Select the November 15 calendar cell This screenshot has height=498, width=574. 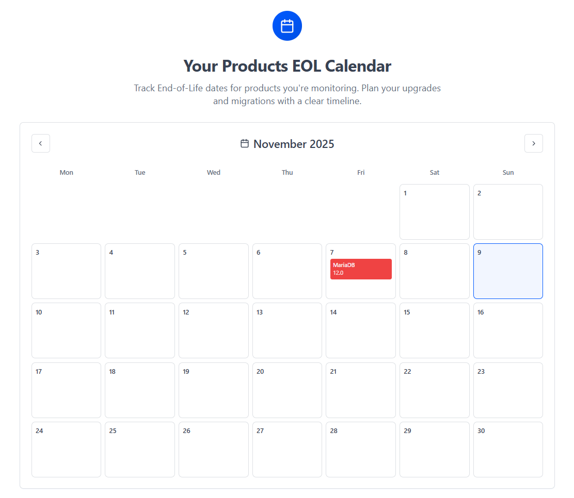pos(434,330)
